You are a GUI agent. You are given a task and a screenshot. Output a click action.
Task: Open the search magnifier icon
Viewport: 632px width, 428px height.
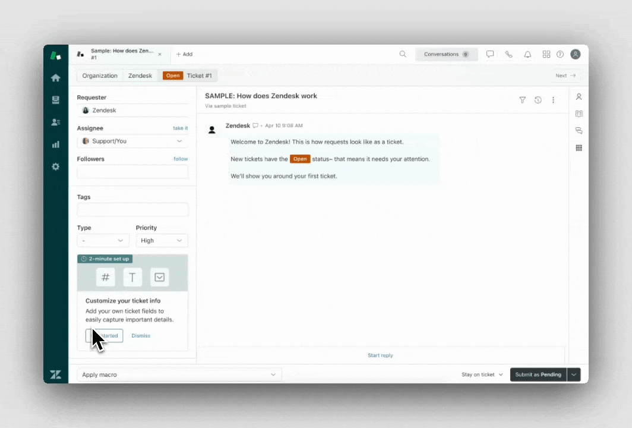403,54
